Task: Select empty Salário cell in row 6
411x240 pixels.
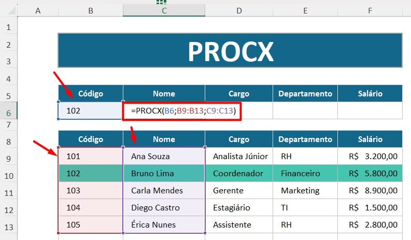Action: coord(370,110)
